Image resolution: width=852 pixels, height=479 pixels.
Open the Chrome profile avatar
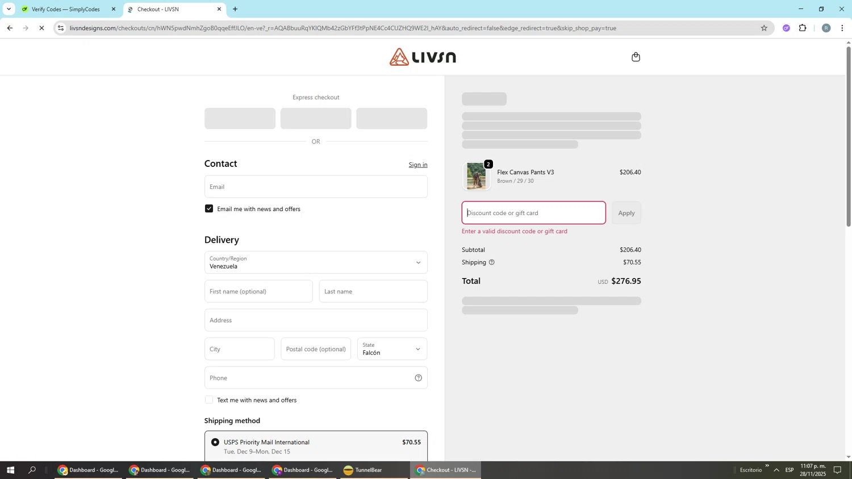click(x=826, y=28)
